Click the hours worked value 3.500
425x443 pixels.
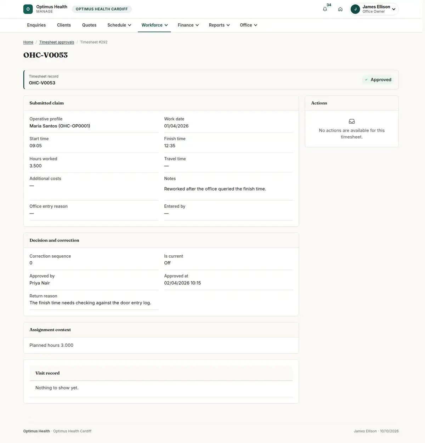pyautogui.click(x=35, y=166)
